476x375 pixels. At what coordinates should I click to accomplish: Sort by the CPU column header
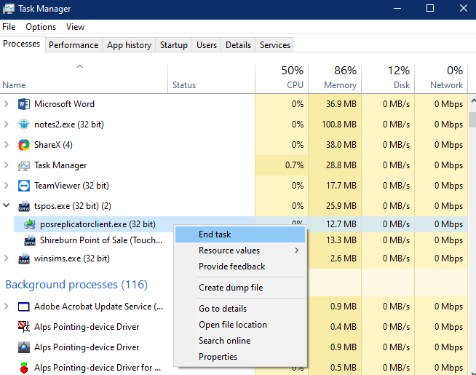point(282,78)
